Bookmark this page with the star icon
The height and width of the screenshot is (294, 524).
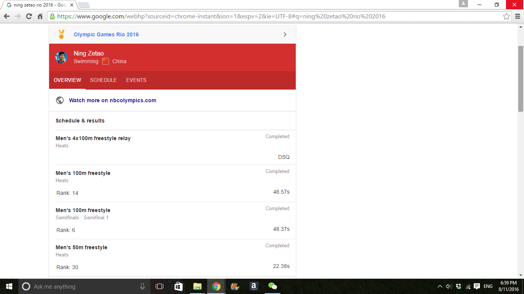(x=506, y=16)
